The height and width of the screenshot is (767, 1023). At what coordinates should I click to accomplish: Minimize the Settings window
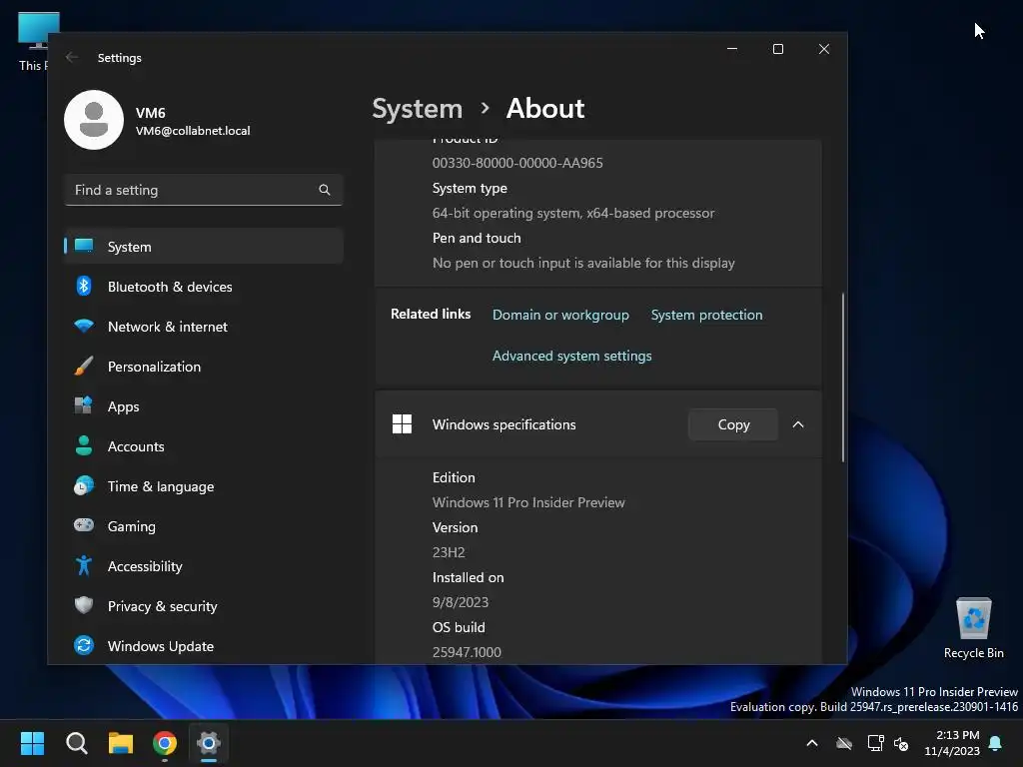732,49
